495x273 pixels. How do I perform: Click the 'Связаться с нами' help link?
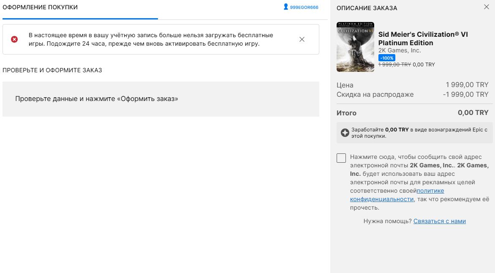tap(439, 221)
